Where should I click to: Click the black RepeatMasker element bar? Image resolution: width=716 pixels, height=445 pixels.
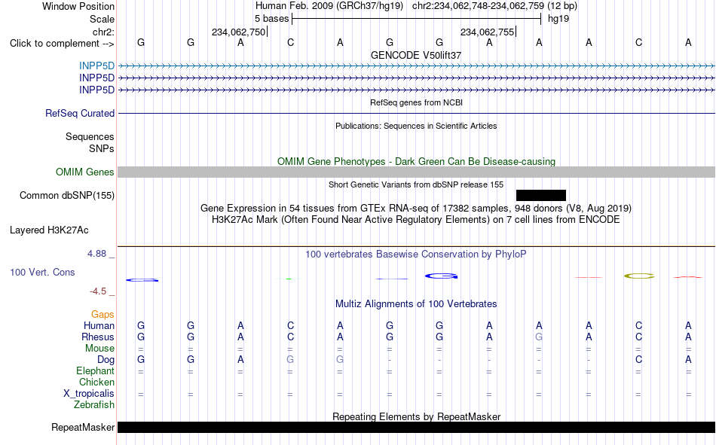point(417,427)
